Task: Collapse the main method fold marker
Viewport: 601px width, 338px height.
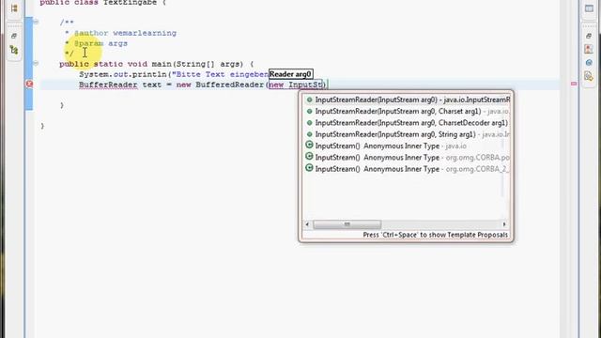Action: 36,63
